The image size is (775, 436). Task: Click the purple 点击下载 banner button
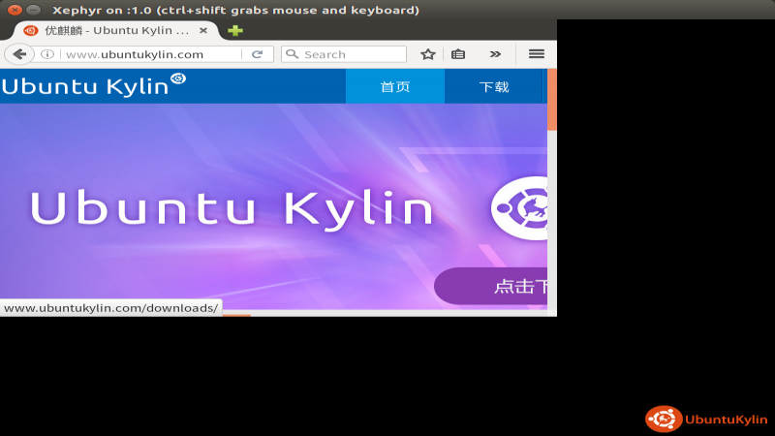[491, 286]
